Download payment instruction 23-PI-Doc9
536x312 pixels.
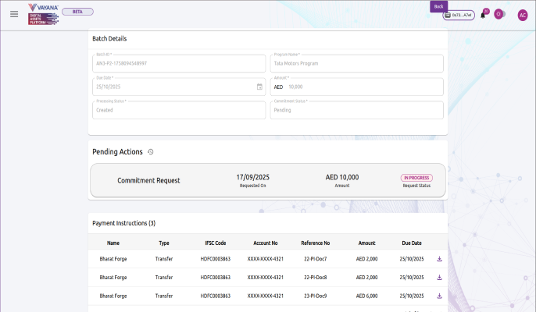click(x=439, y=296)
